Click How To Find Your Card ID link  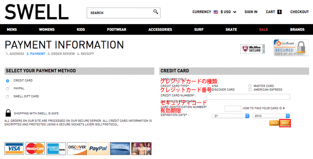[263, 108]
